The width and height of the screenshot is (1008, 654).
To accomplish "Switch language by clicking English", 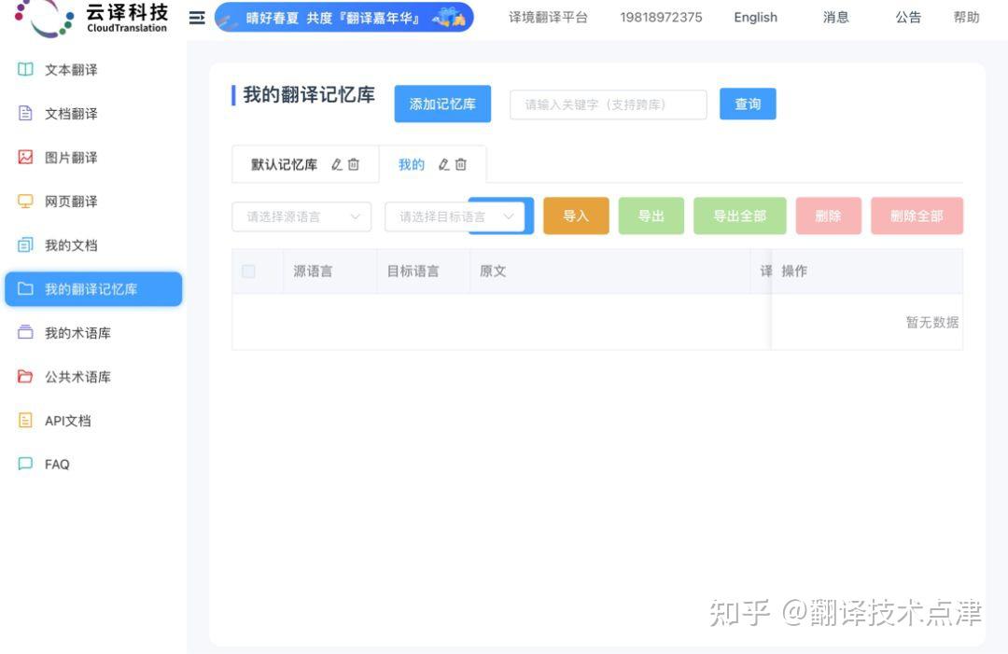I will [x=755, y=17].
